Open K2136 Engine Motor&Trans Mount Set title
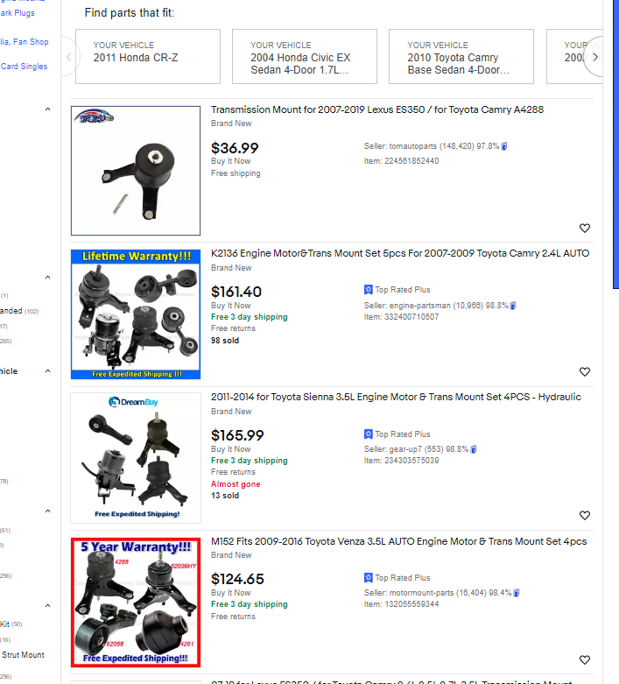619x684 pixels. (x=400, y=253)
